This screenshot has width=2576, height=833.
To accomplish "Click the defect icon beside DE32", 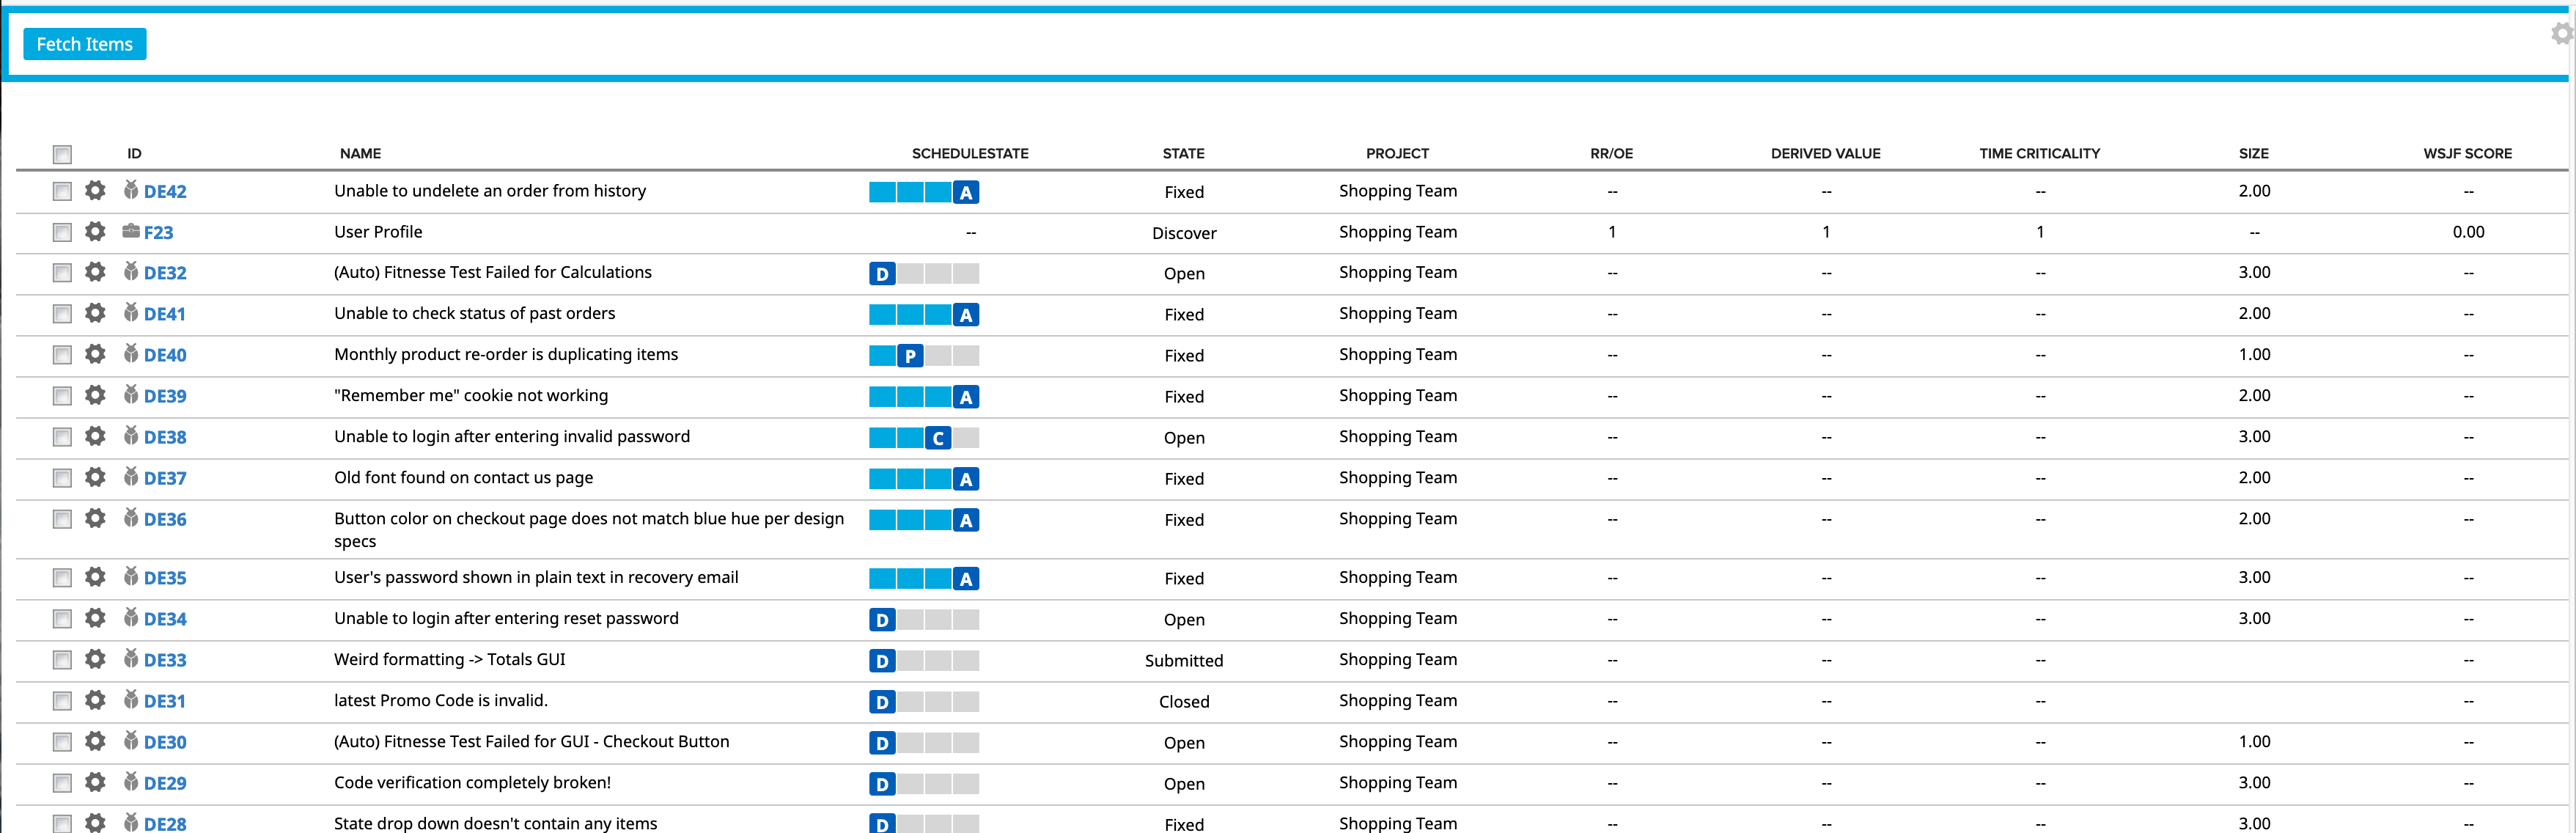I will point(130,272).
